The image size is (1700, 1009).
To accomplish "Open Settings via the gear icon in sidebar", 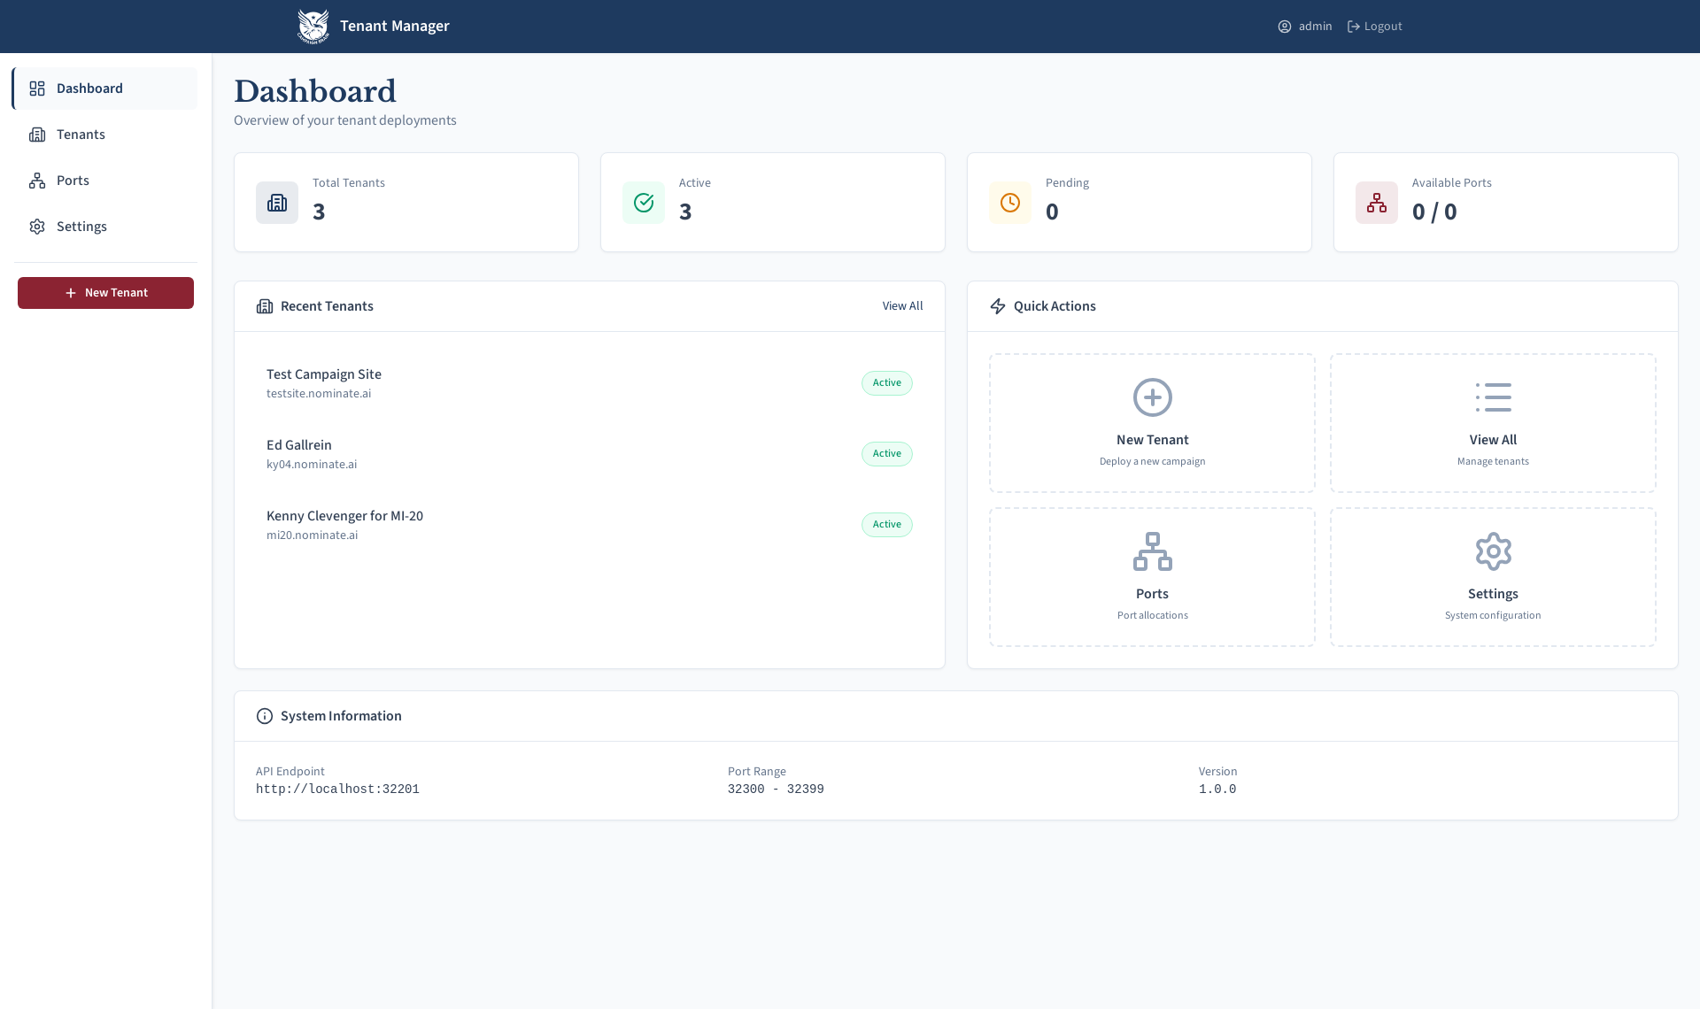I will click(37, 226).
